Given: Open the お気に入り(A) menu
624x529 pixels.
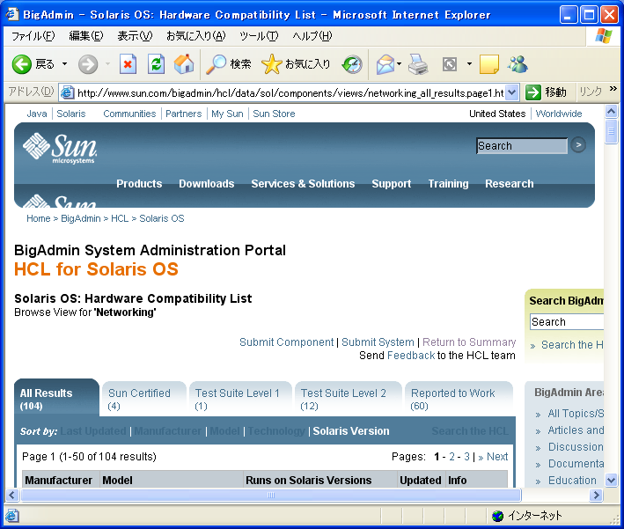Looking at the screenshot, I should (195, 36).
